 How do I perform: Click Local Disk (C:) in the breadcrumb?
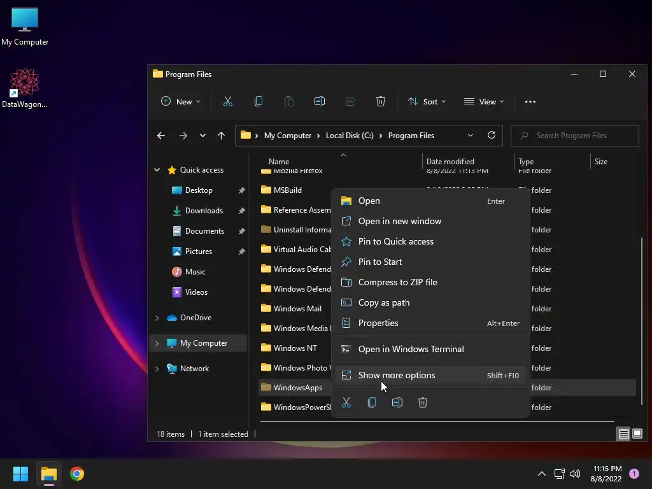point(350,136)
